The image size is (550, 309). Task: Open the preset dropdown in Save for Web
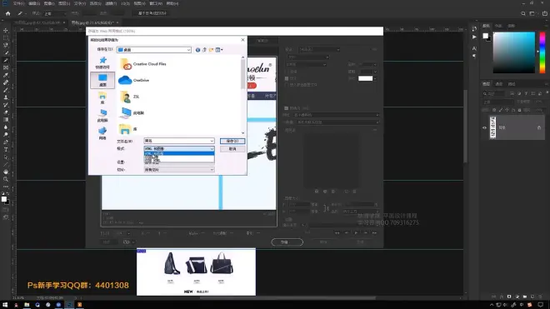[319, 50]
